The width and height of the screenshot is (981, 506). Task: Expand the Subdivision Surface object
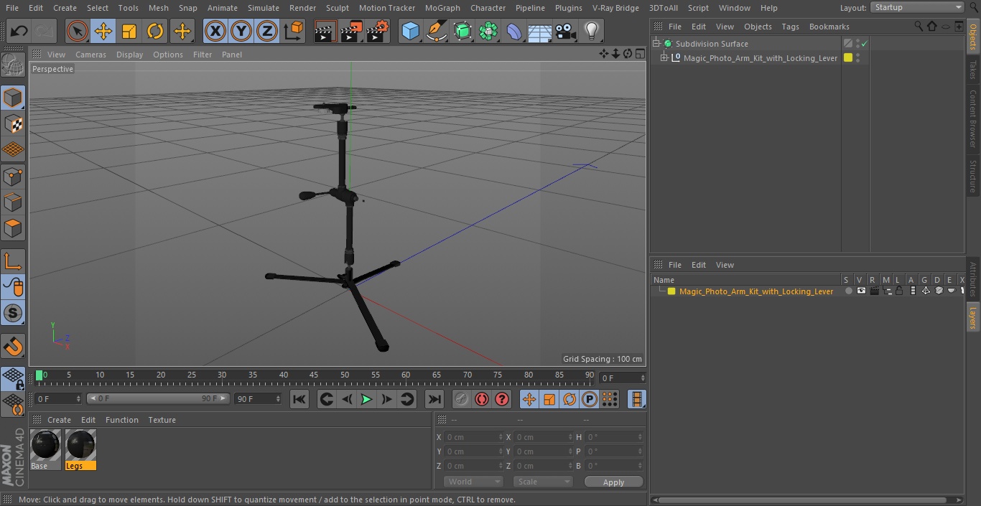tap(656, 44)
